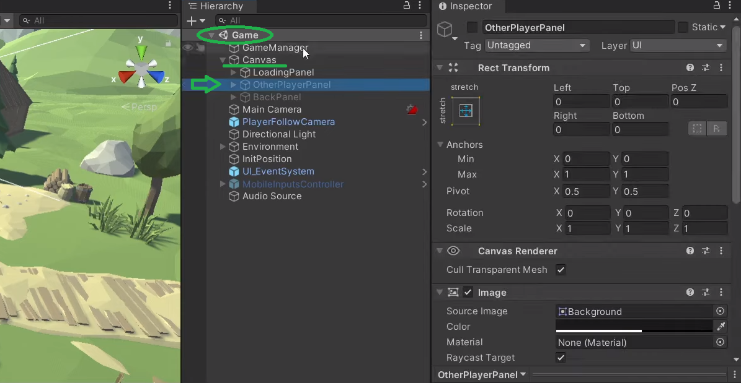This screenshot has height=383, width=741.
Task: Open Canvas Renderer component menu
Action: click(x=721, y=251)
